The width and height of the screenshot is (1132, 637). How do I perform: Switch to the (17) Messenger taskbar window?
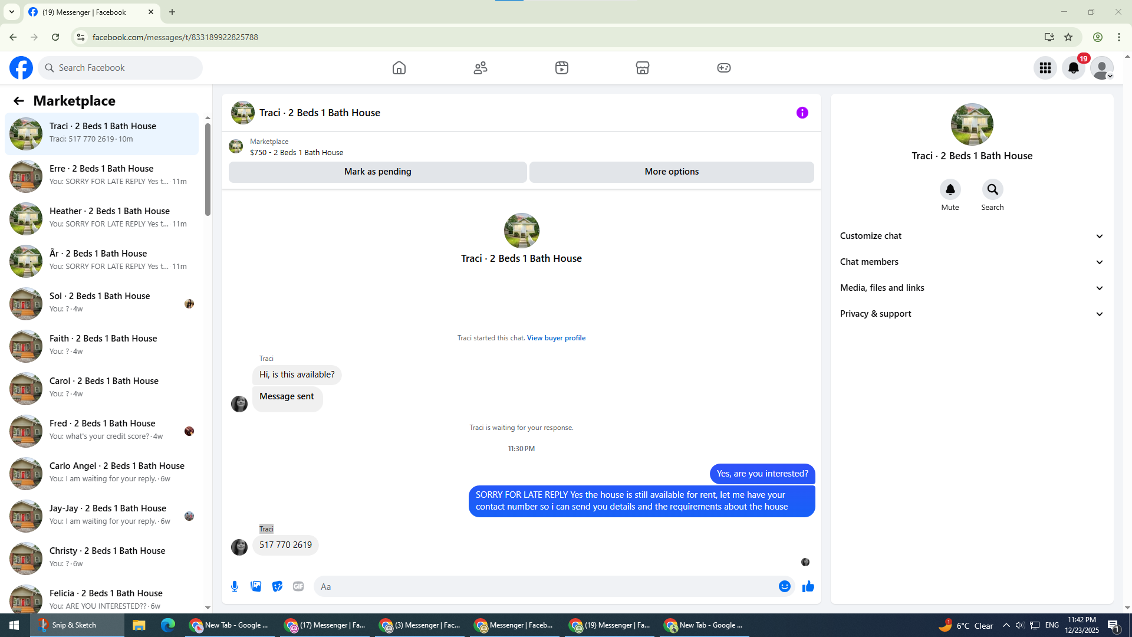point(325,625)
